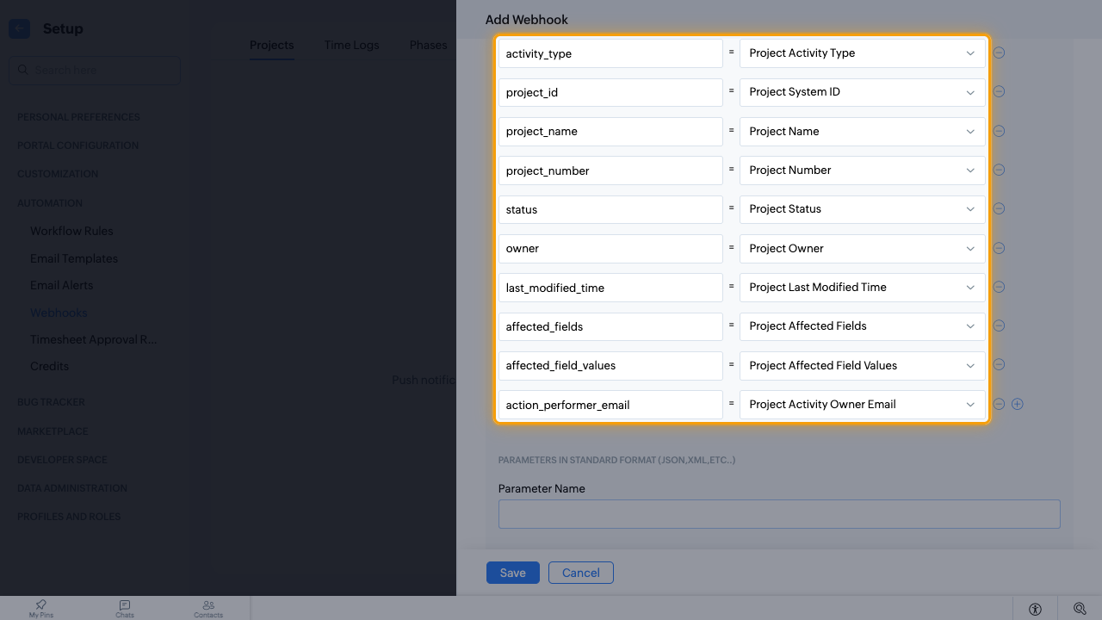1102x620 pixels.
Task: Open the Project Affected Fields dropdown
Action: click(x=863, y=326)
